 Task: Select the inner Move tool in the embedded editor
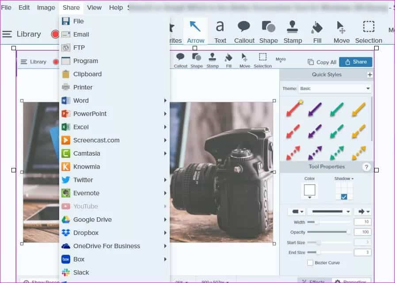[x=245, y=60]
